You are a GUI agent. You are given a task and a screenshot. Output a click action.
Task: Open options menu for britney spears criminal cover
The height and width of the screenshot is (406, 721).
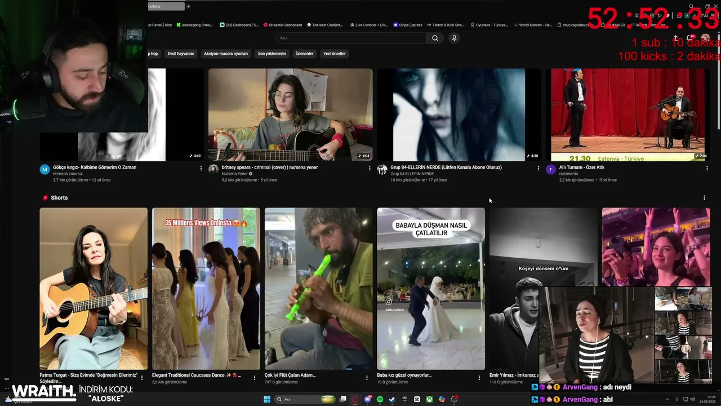tap(370, 168)
